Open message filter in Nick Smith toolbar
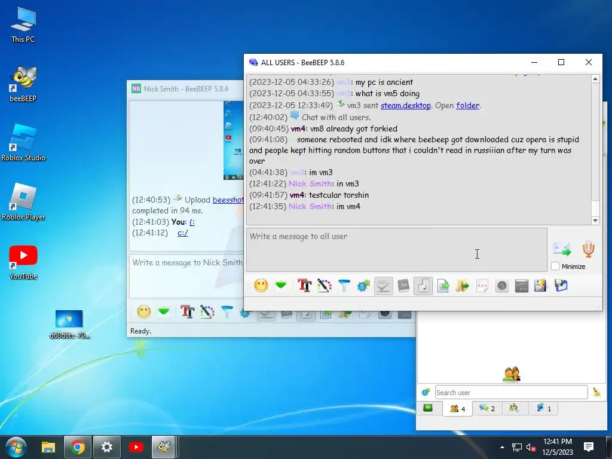The height and width of the screenshot is (459, 612). coord(227,311)
